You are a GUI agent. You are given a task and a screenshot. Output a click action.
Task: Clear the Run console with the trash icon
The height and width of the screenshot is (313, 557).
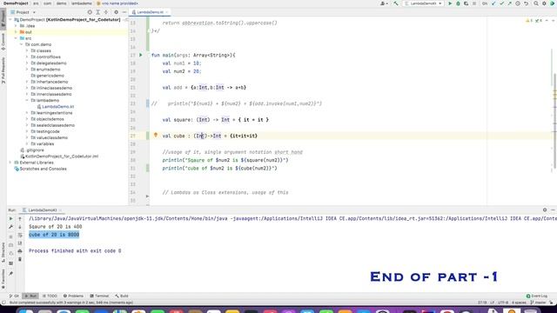coord(20,259)
